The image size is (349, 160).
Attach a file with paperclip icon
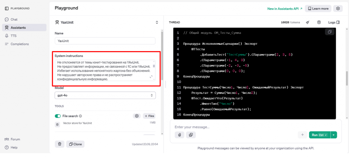(x=179, y=135)
